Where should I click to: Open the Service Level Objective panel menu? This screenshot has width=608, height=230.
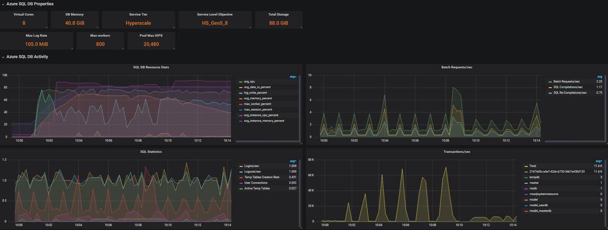[x=215, y=14]
